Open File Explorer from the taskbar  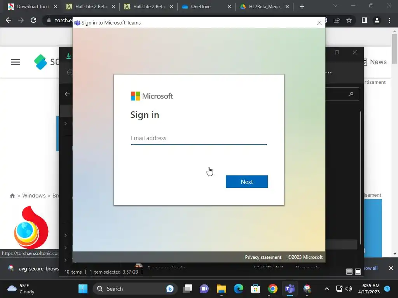(x=221, y=289)
